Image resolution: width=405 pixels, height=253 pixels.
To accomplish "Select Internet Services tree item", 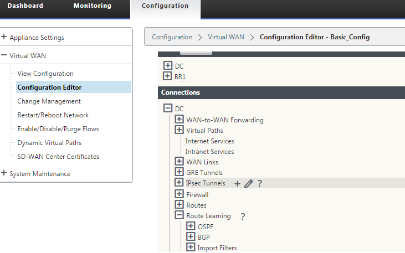I will 210,141.
